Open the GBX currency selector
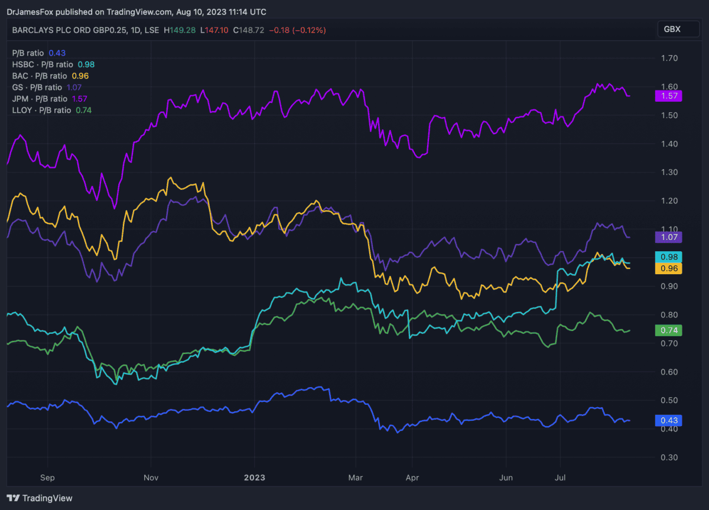Viewport: 709px width, 510px height. [x=672, y=30]
